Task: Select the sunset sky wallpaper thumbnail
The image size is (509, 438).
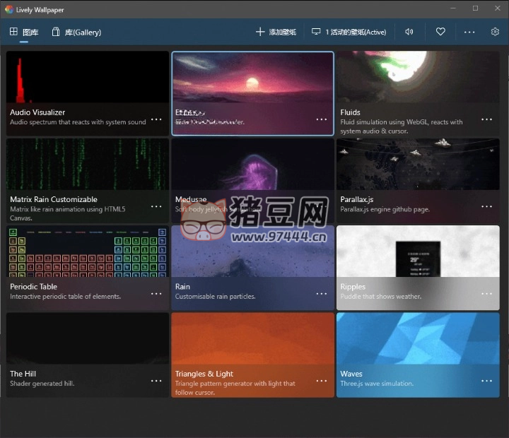Action: click(x=253, y=77)
